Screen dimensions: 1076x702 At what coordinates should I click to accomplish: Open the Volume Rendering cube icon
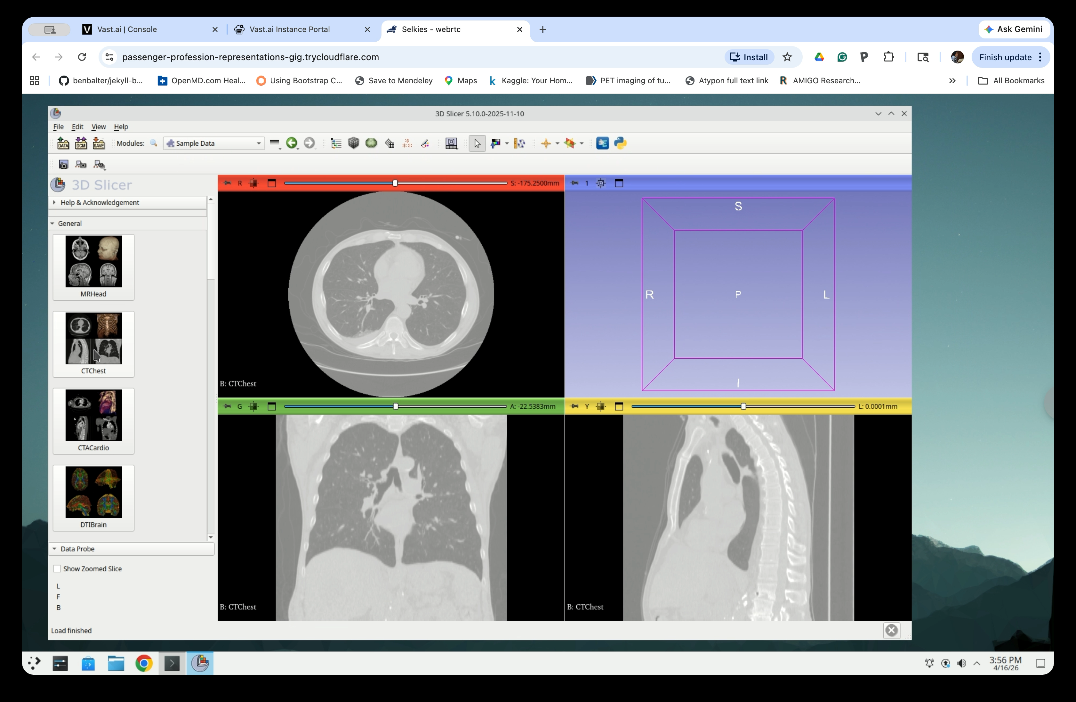coord(354,143)
